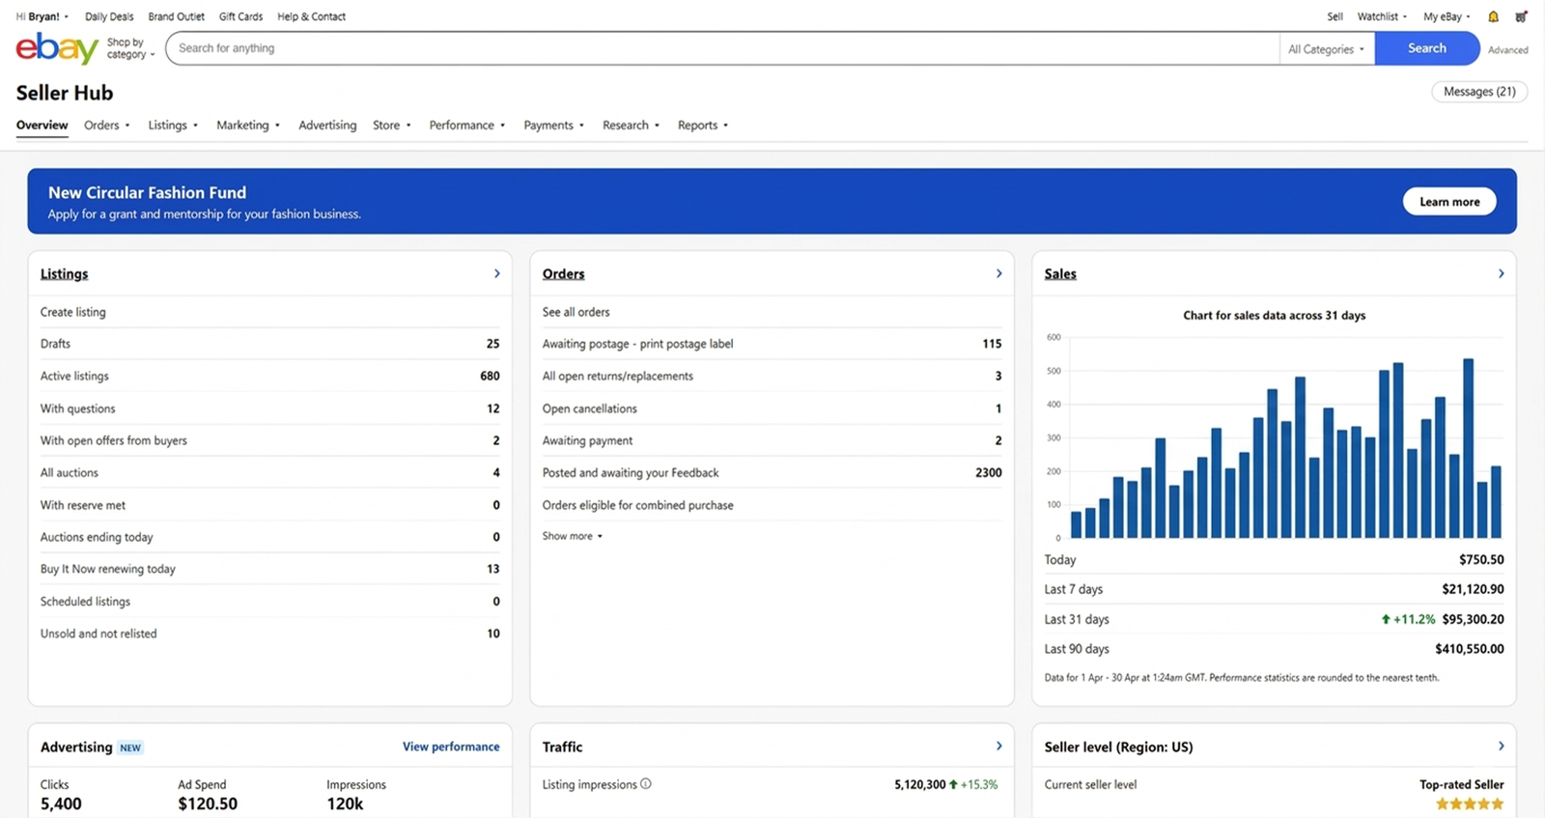This screenshot has width=1545, height=818.
Task: Click the Search for anything field
Action: coord(722,48)
